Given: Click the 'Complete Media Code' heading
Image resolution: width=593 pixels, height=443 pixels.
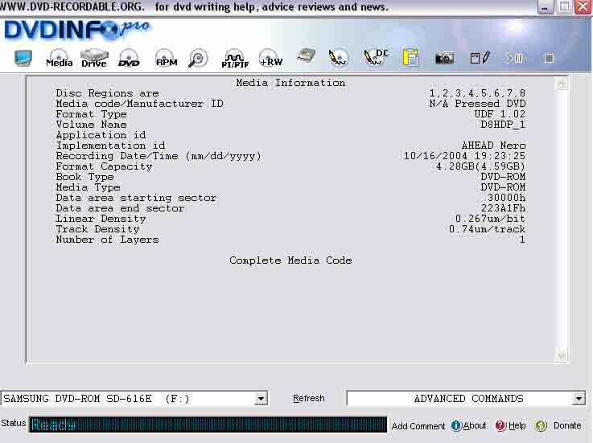Looking at the screenshot, I should 290,260.
